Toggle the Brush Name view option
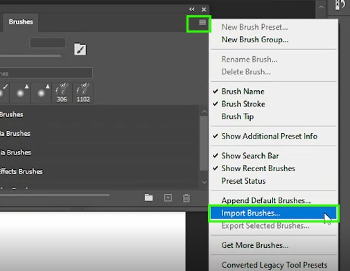Image resolution: width=350 pixels, height=271 pixels. pos(243,91)
